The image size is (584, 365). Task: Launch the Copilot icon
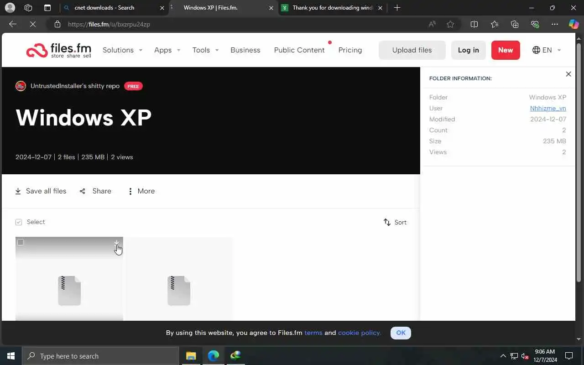(x=574, y=24)
